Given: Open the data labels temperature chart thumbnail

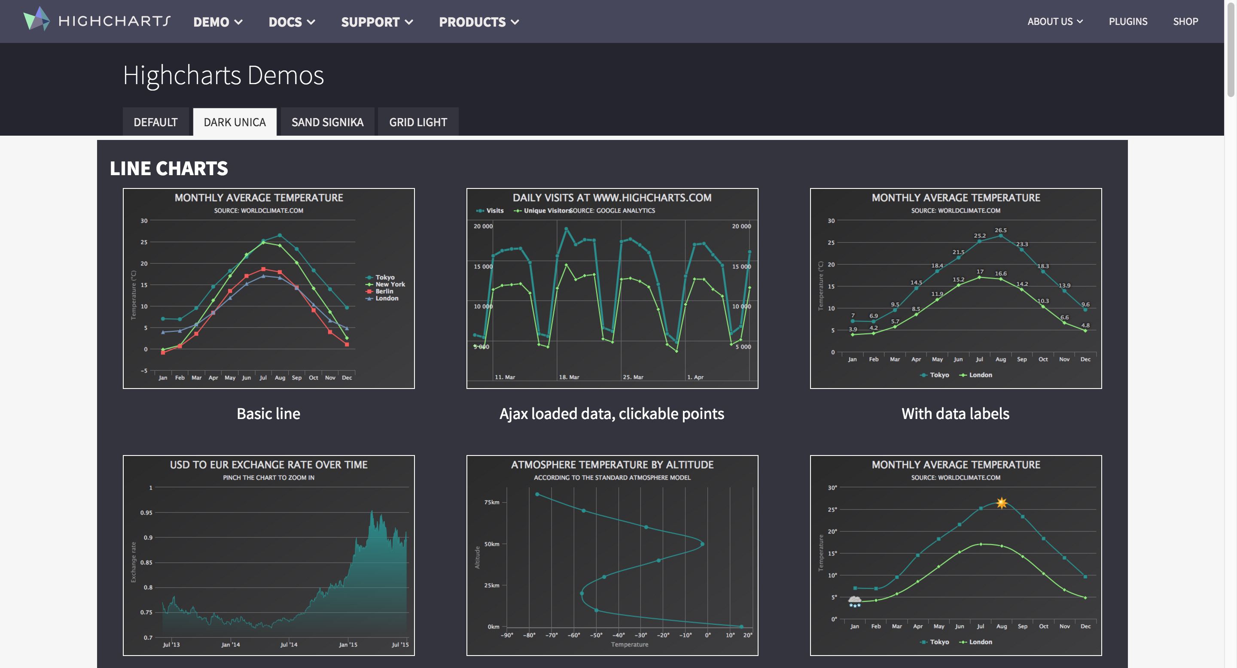Looking at the screenshot, I should pos(956,288).
